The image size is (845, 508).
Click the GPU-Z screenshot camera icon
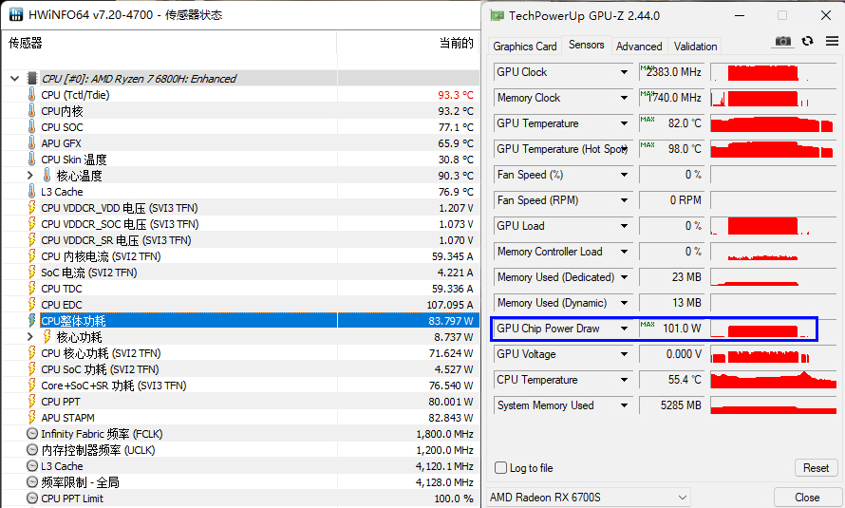(x=783, y=41)
